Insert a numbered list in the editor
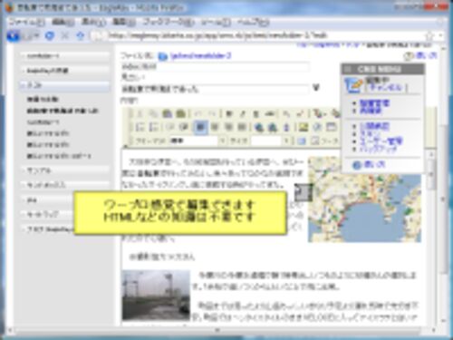 point(140,127)
